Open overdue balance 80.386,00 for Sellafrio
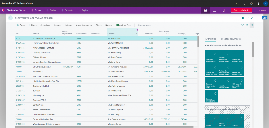The height and width of the screenshot is (128, 269). (x=165, y=72)
